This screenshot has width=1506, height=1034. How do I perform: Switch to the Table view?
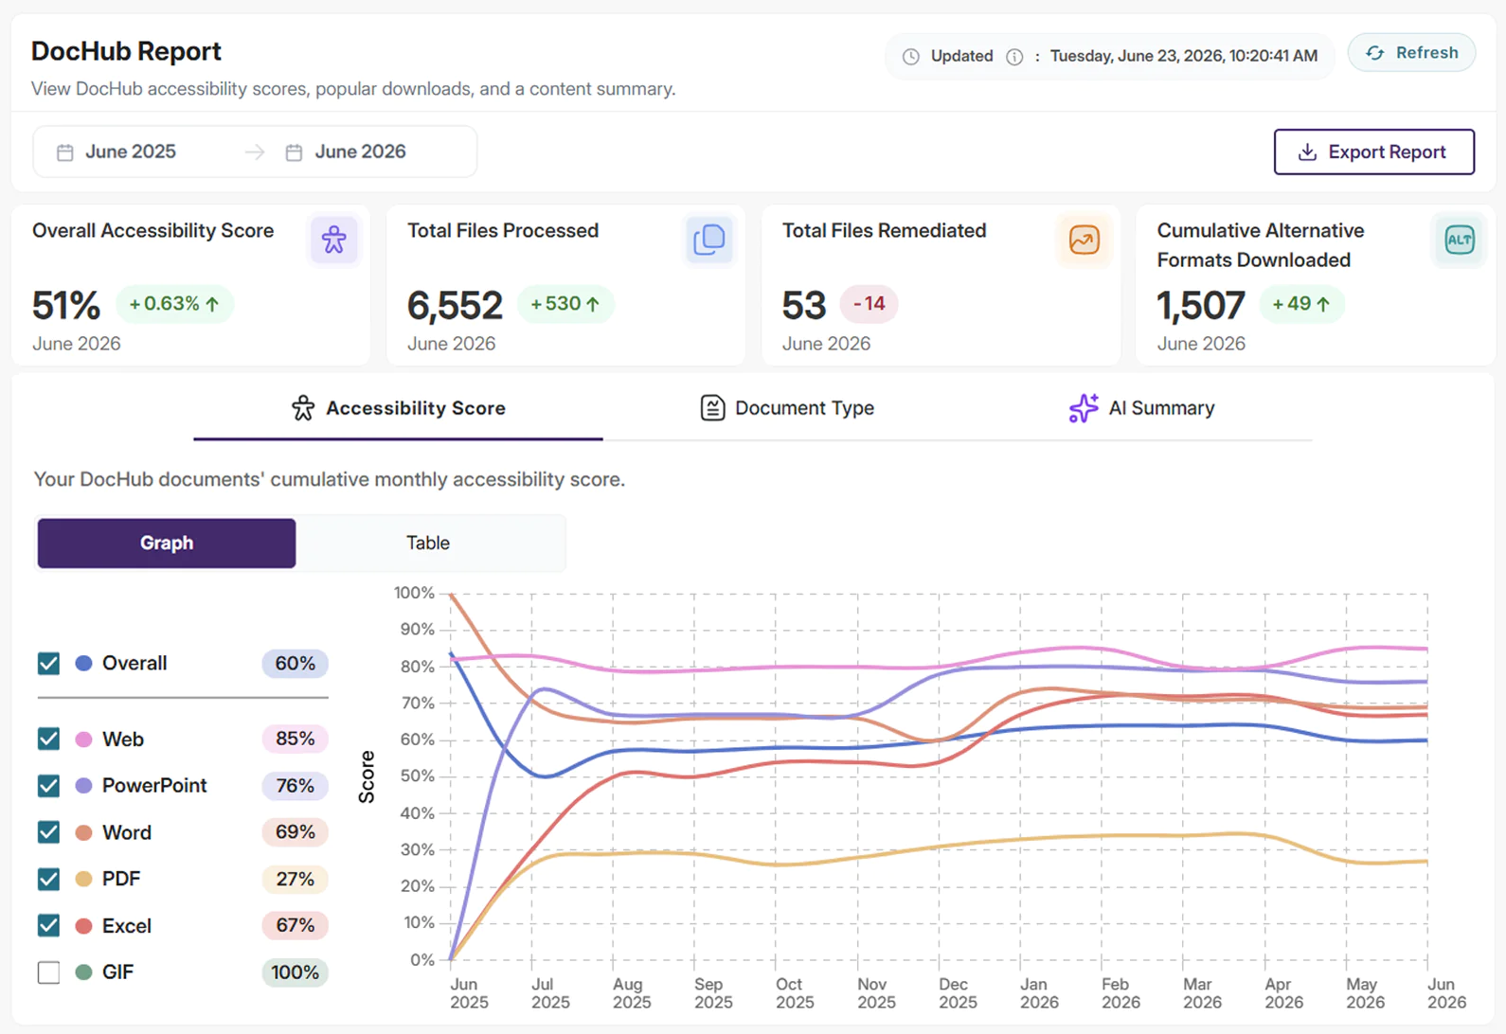pos(428,544)
